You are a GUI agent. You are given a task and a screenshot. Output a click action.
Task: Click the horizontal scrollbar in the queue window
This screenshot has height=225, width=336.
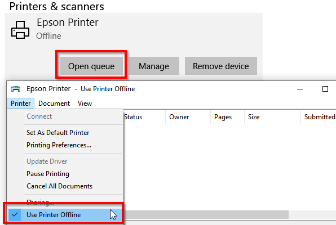pyautogui.click(x=206, y=215)
